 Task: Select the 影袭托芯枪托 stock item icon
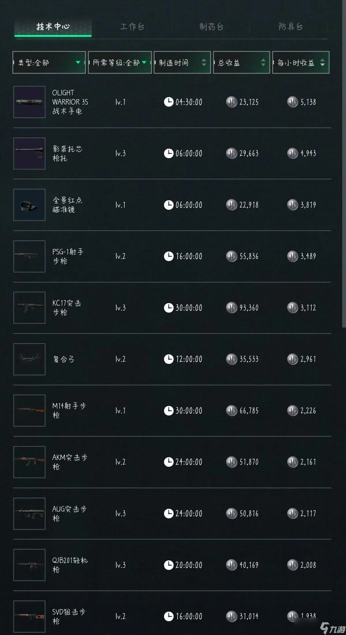(29, 153)
